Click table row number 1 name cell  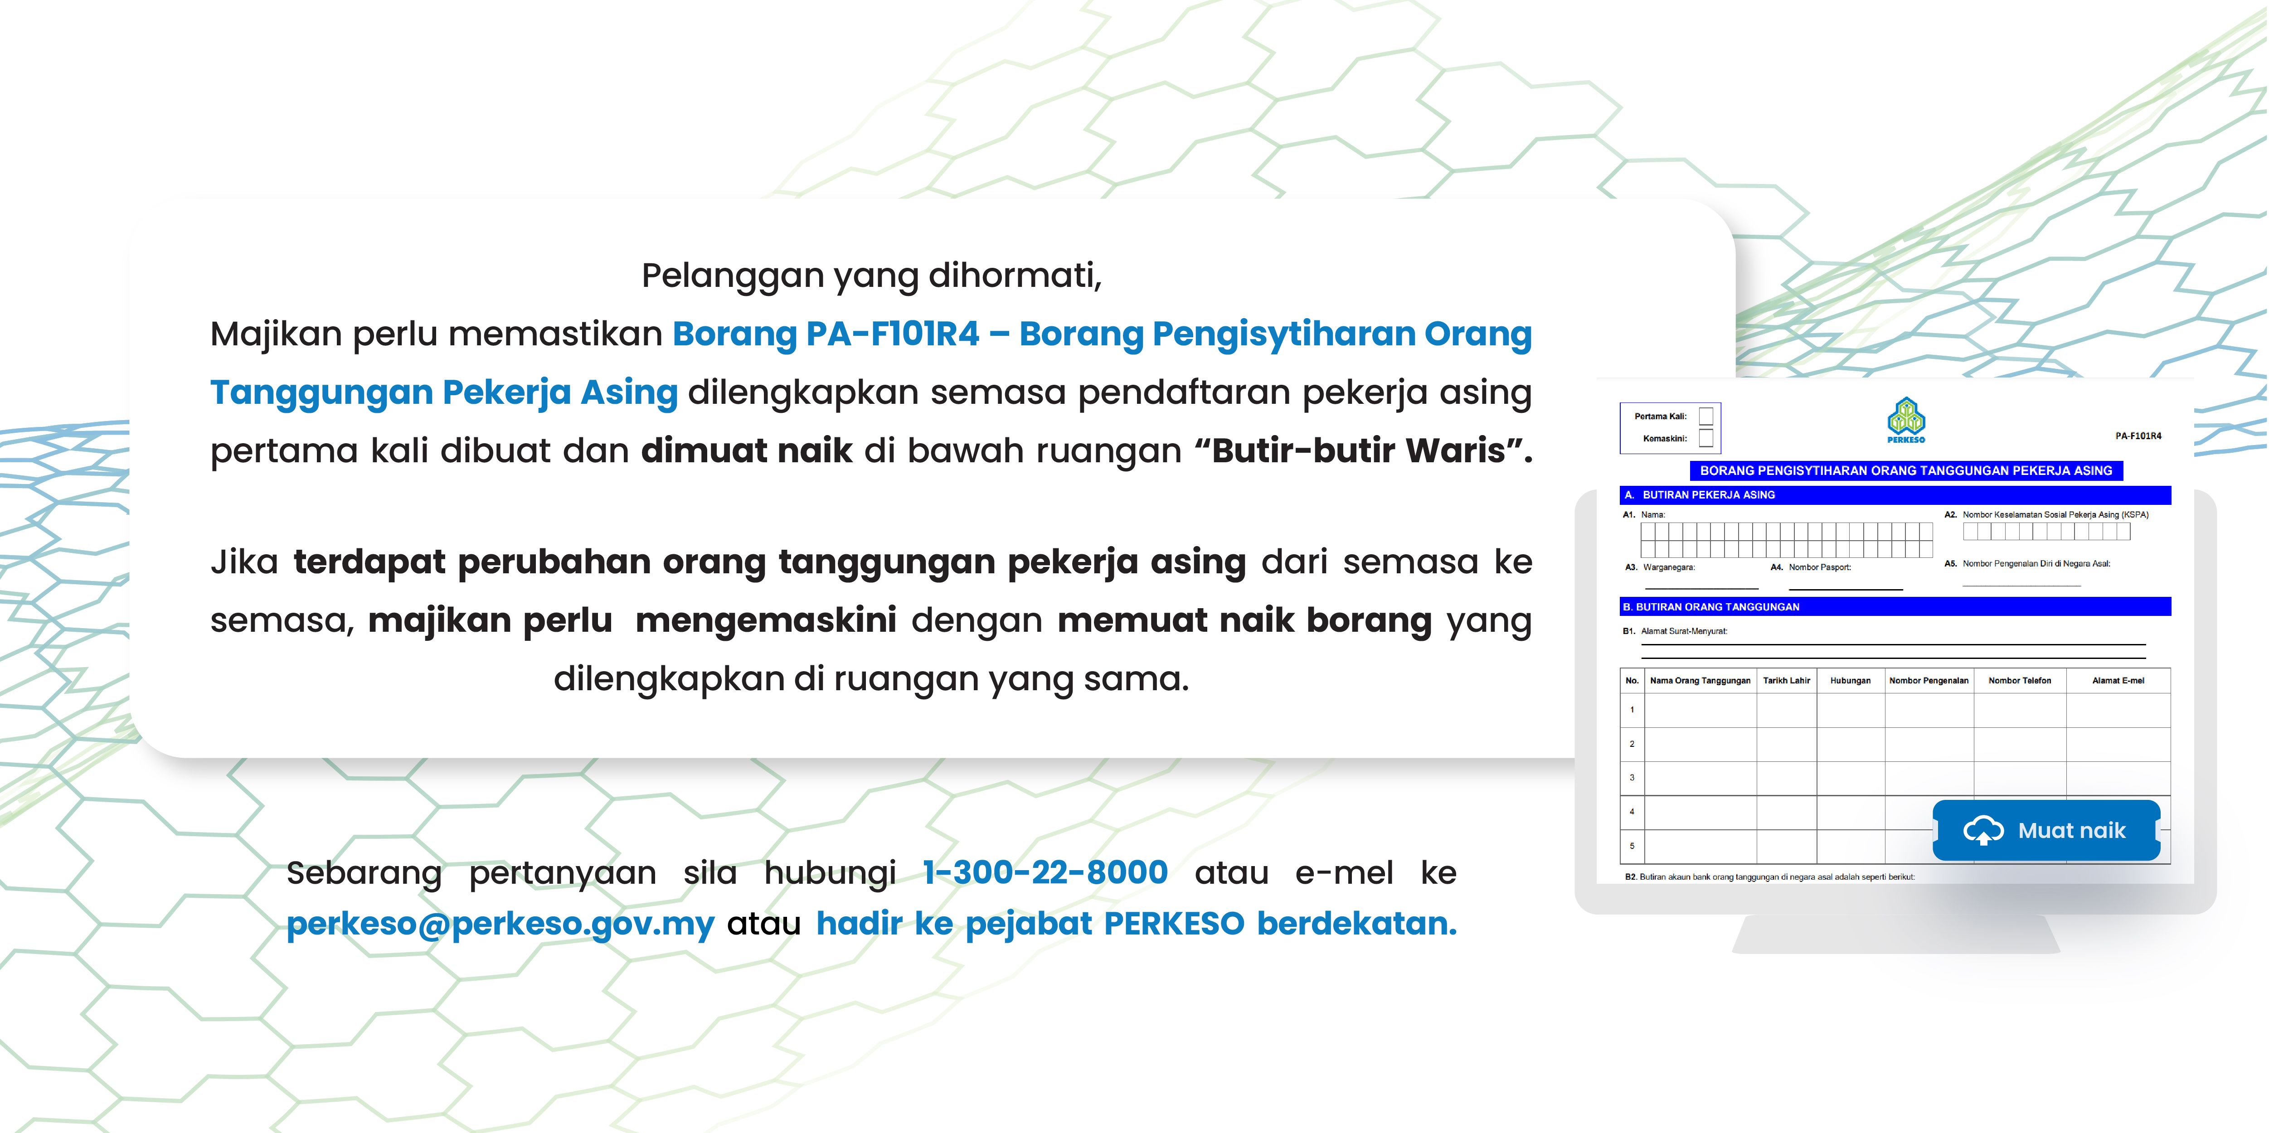point(1700,710)
